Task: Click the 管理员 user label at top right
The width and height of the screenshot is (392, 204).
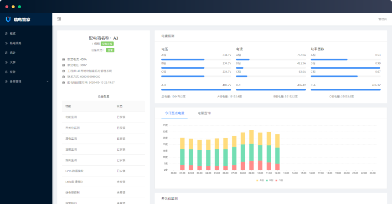Action: 382,19
